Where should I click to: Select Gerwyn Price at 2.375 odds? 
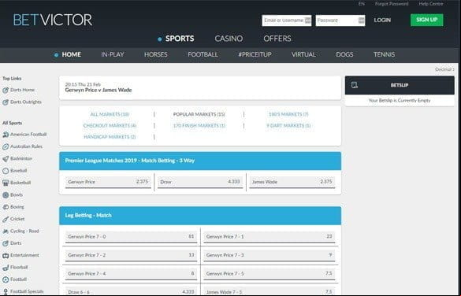pyautogui.click(x=108, y=182)
